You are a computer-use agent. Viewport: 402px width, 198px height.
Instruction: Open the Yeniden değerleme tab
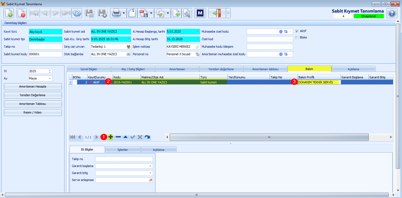point(221,69)
